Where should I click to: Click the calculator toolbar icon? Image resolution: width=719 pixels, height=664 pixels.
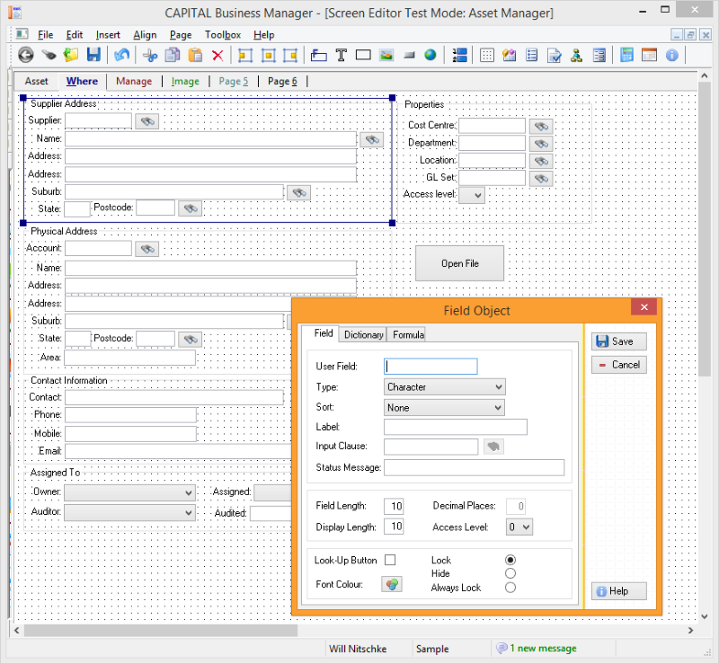click(x=626, y=55)
